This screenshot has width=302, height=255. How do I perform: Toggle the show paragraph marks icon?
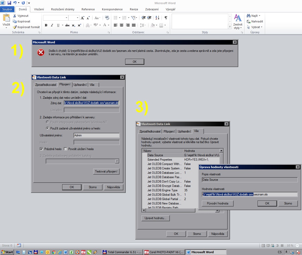point(166,18)
